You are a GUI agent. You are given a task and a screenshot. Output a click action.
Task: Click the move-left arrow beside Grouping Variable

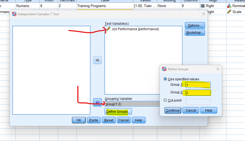(97, 102)
